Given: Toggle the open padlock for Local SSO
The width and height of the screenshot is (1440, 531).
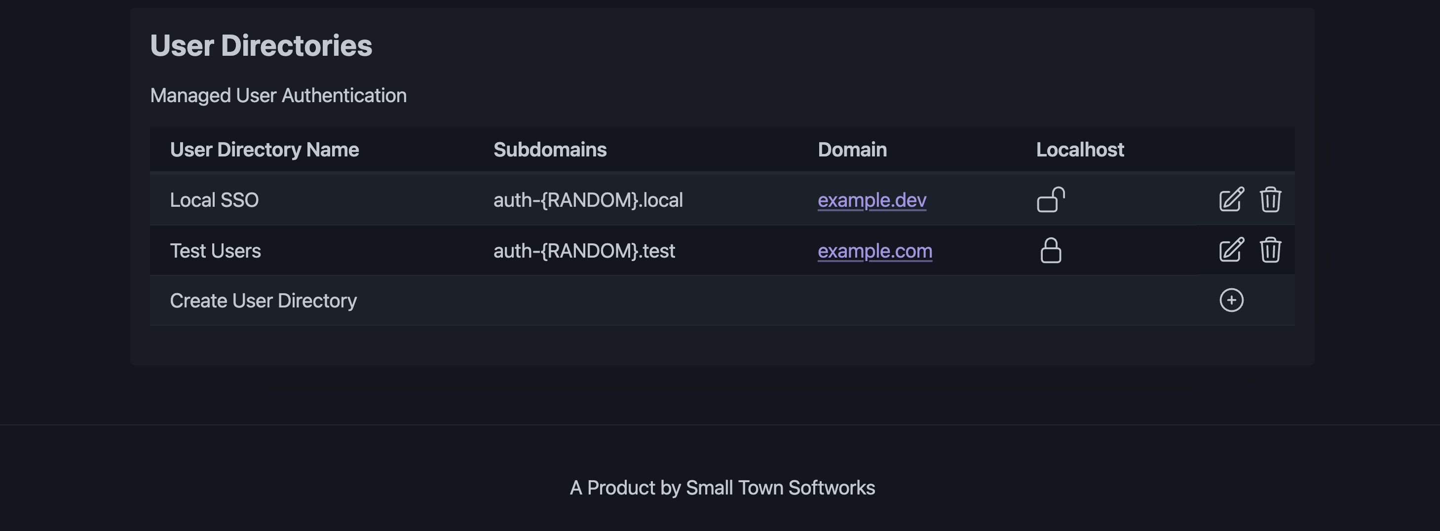Looking at the screenshot, I should click(x=1051, y=200).
